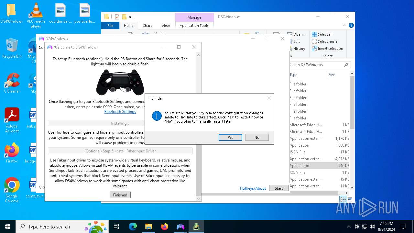Open Microsoft Edge from taskbar
The height and width of the screenshot is (233, 414).
133,227
